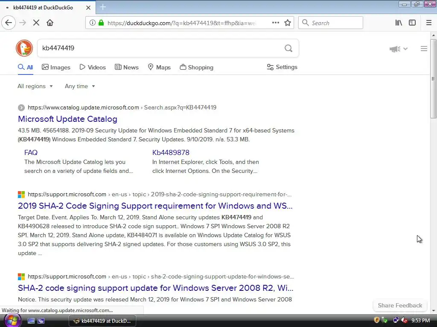The height and width of the screenshot is (327, 437).
Task: Click catalog.update.microsoft.com result URL
Action: pos(122,108)
